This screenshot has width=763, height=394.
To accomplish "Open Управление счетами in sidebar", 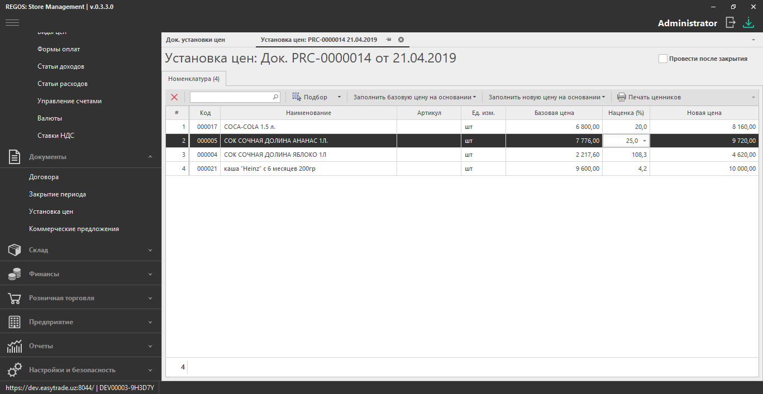I will 69,101.
